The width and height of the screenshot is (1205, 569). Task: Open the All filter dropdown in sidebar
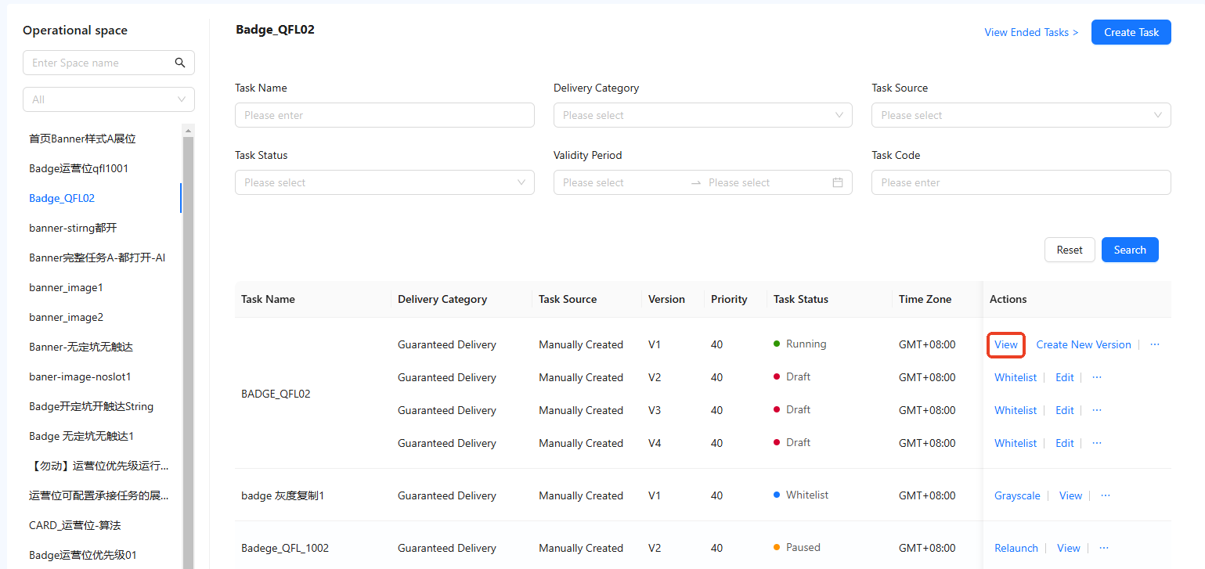coord(109,99)
